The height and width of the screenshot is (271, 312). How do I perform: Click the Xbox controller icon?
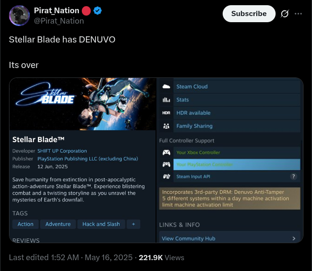pyautogui.click(x=166, y=152)
